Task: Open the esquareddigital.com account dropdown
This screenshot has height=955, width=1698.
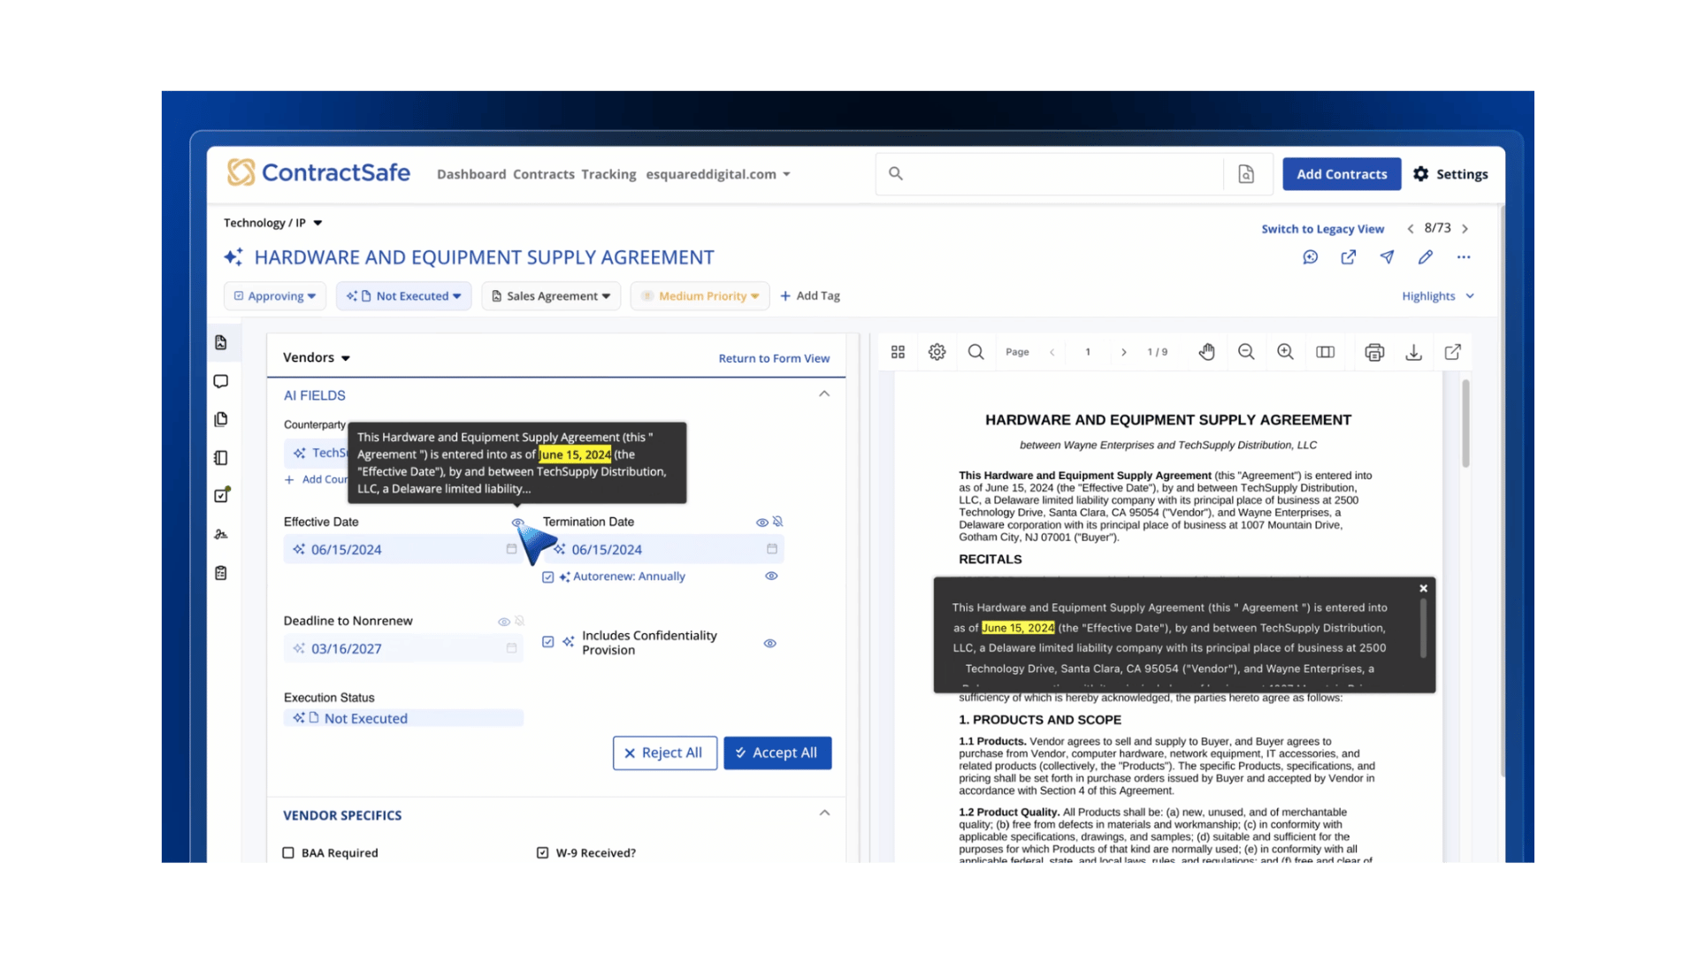Action: (717, 174)
